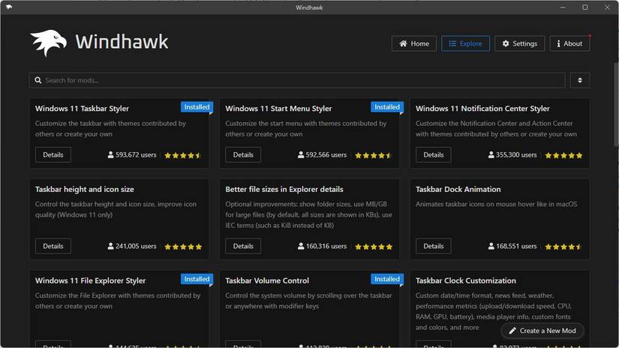This screenshot has height=348, width=619.
Task: Click user icon beside 168,551 users
Action: click(x=491, y=246)
